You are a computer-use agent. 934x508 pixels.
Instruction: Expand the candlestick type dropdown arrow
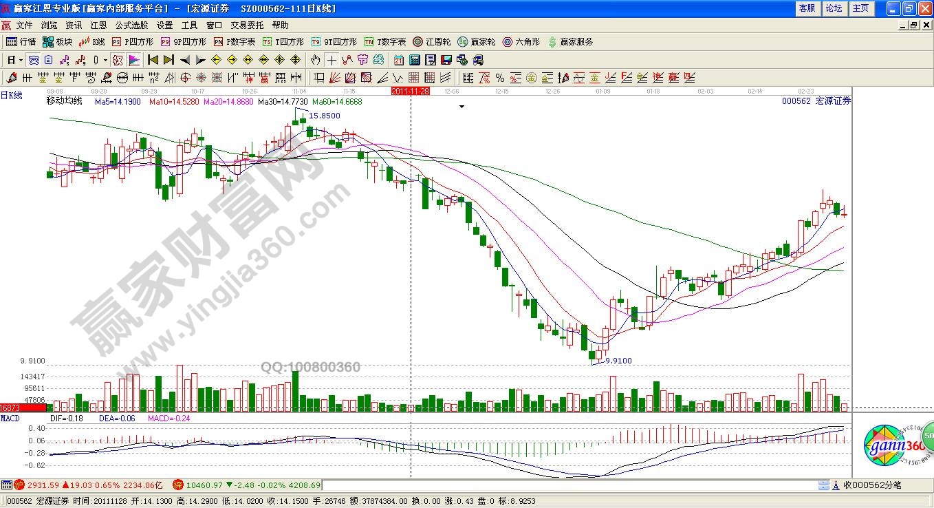click(105, 60)
